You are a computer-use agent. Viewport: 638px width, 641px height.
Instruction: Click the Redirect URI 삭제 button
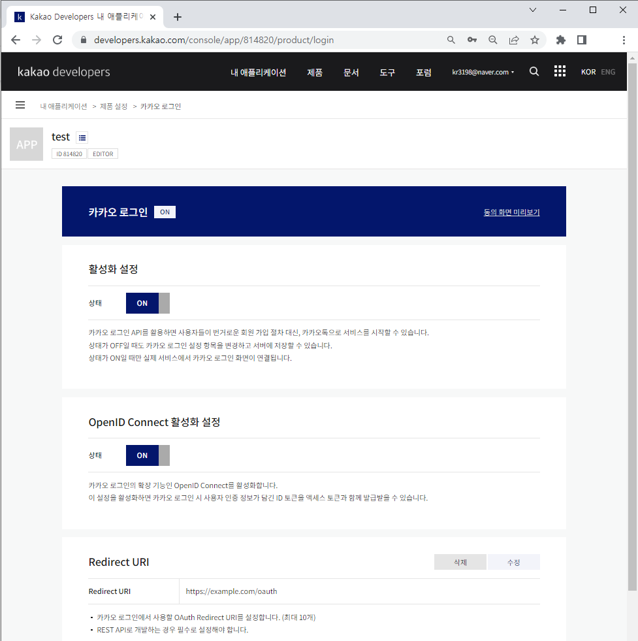click(460, 562)
